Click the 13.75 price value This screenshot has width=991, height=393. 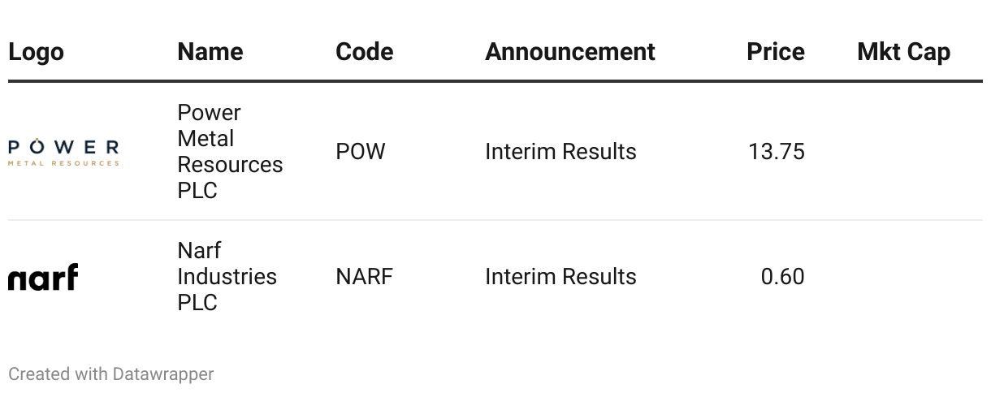776,152
